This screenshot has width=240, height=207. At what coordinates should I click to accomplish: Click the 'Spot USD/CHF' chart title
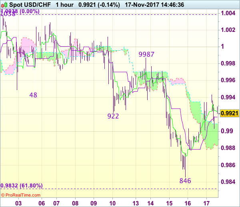(x=30, y=5)
